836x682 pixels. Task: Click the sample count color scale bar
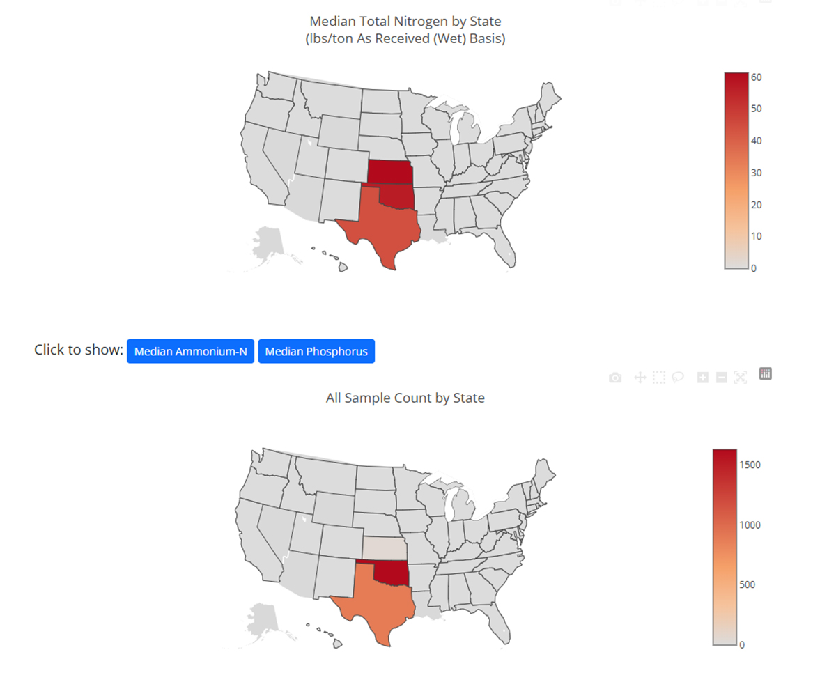pyautogui.click(x=725, y=547)
